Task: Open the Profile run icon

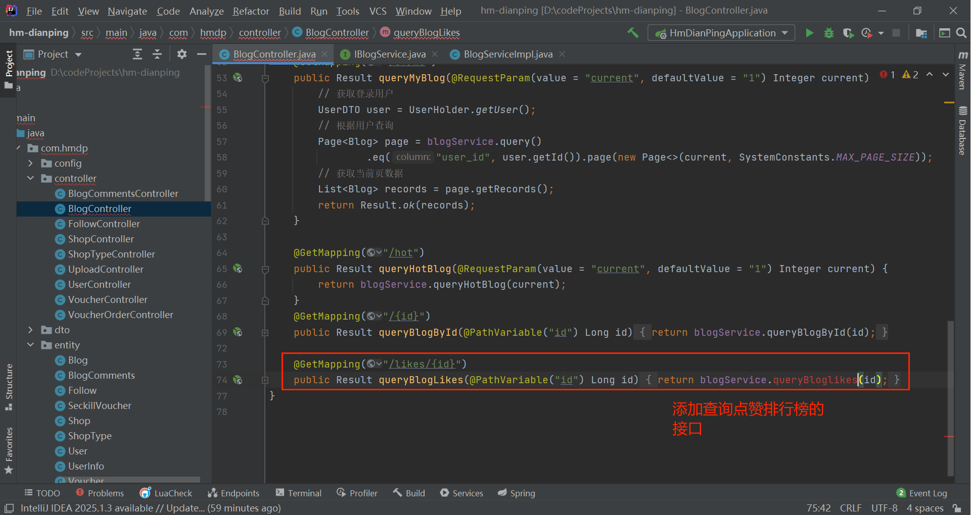Action: [x=866, y=33]
